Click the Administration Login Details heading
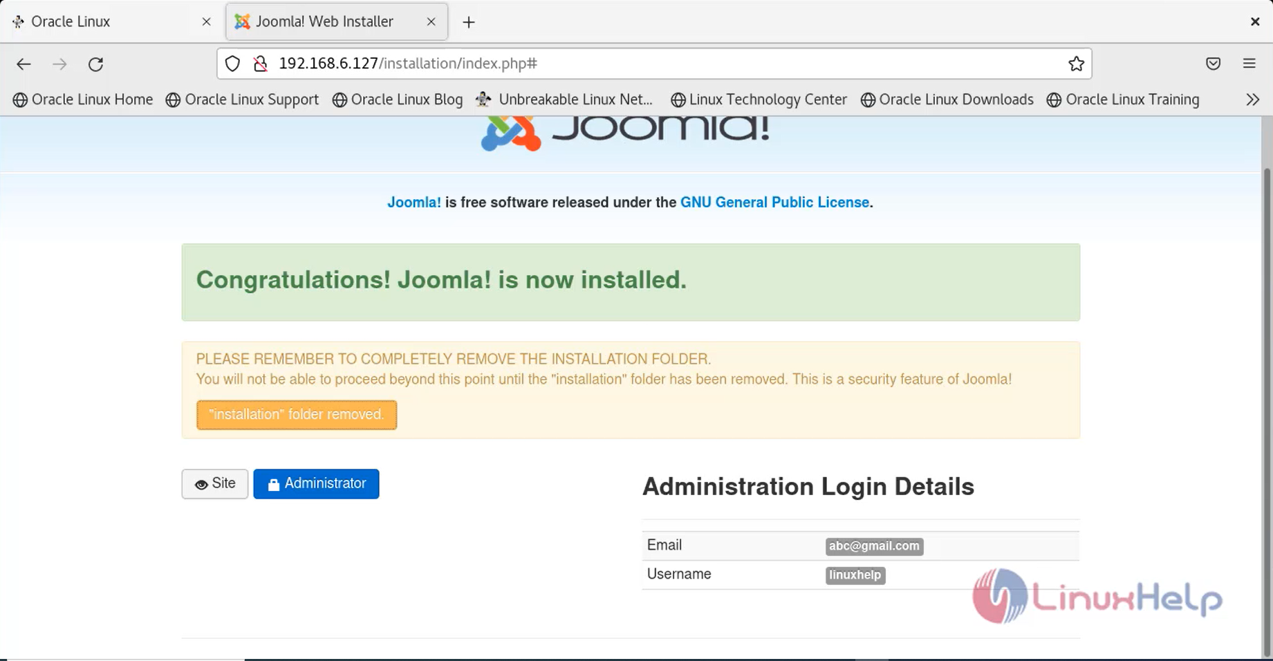 808,487
